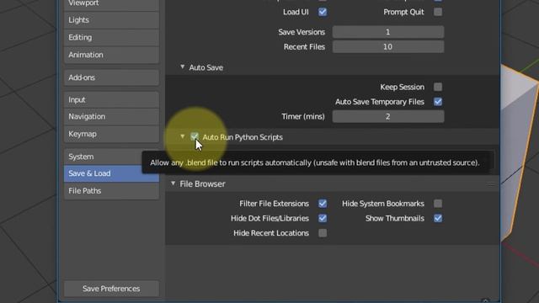
Task: Open the System preferences section
Action: [x=111, y=157]
